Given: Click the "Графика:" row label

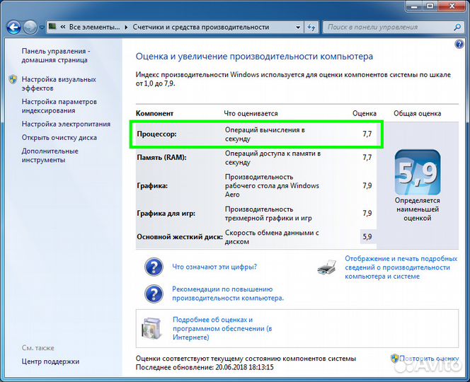Looking at the screenshot, I should tap(152, 185).
